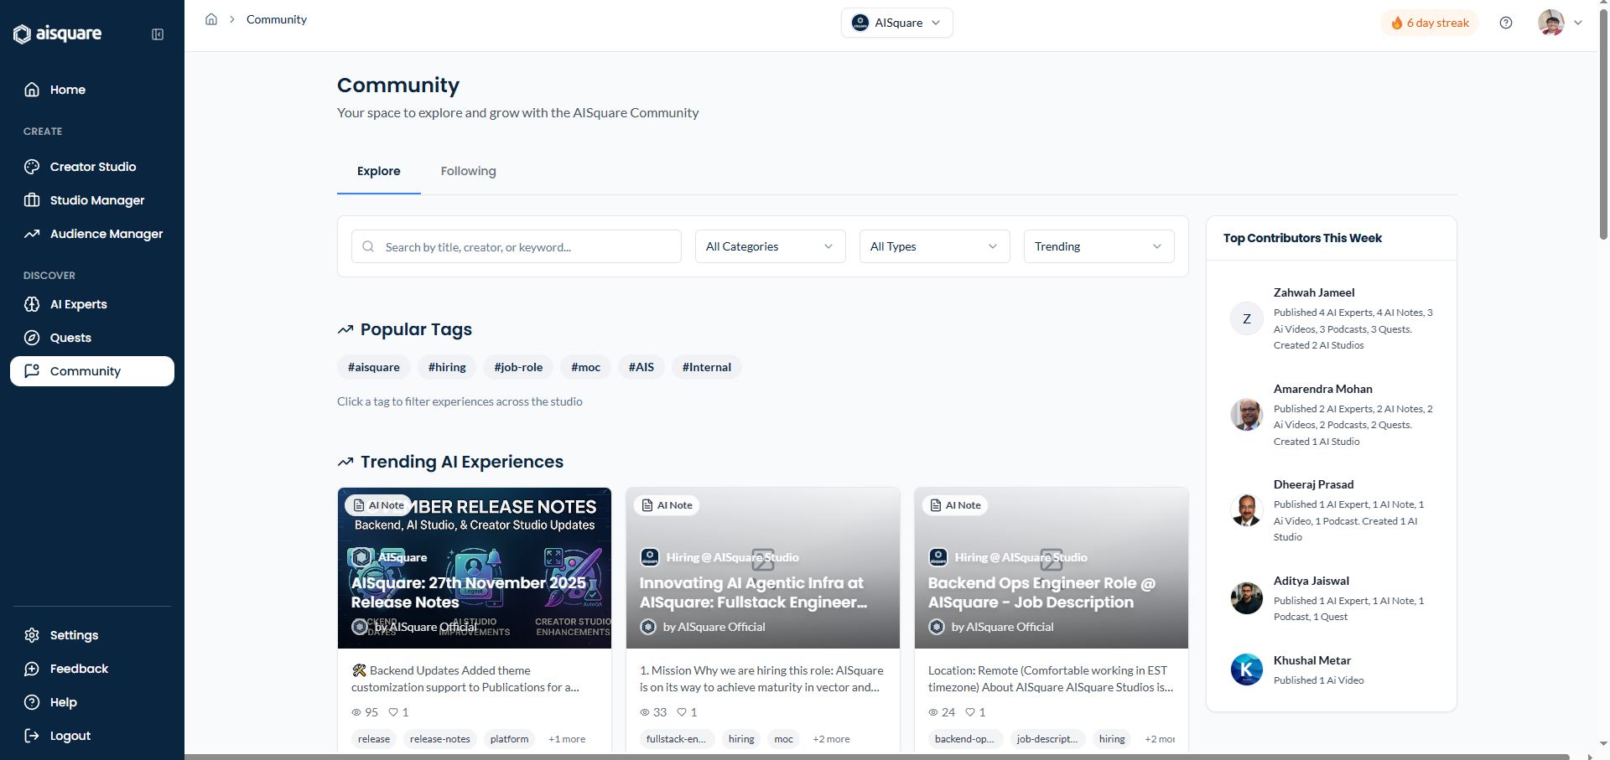The width and height of the screenshot is (1610, 760).
Task: Click the Creator Studio palette icon
Action: pyautogui.click(x=32, y=167)
